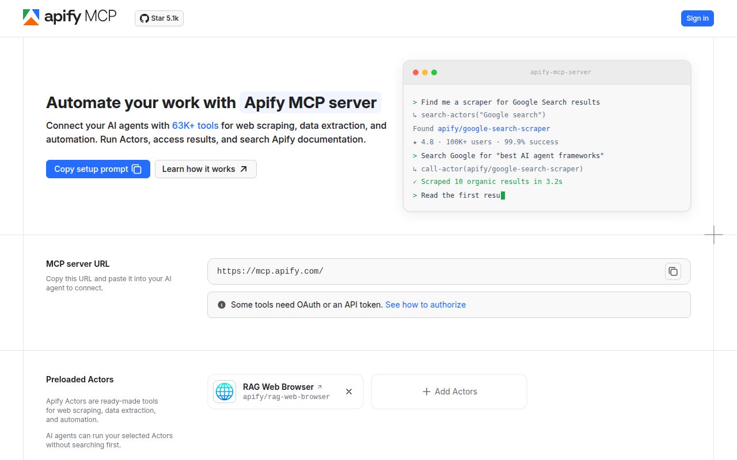Click the '4.8 · 100K+ users' stats line
Image resolution: width=737 pixels, height=460 pixels.
click(x=485, y=142)
